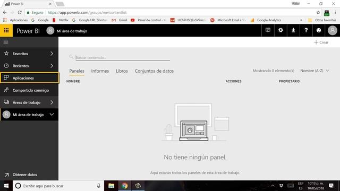This screenshot has height=191, width=340.
Task: Click the PROPIETARIO column header
Action: click(x=289, y=81)
